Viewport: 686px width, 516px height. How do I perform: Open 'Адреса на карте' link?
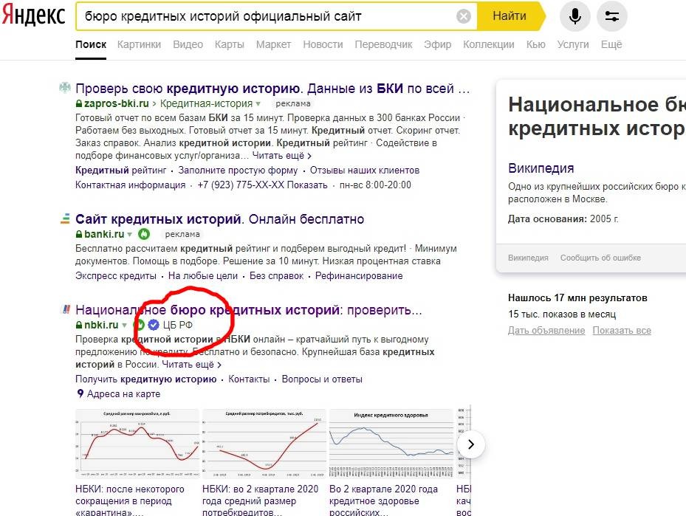coord(123,394)
